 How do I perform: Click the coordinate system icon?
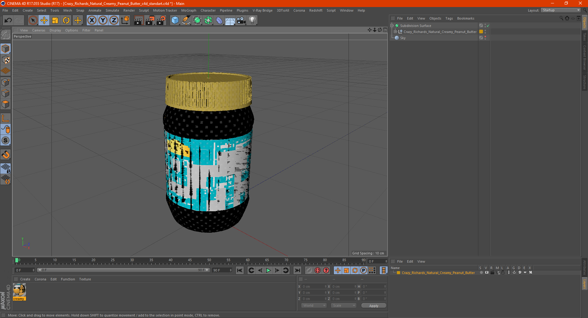[125, 20]
